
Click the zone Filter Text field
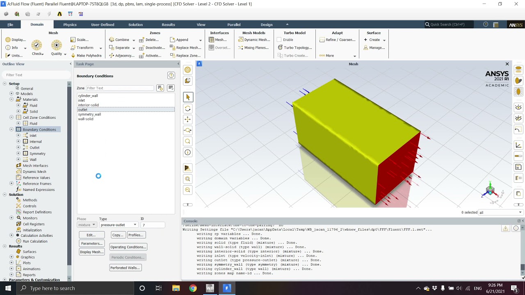pyautogui.click(x=120, y=88)
